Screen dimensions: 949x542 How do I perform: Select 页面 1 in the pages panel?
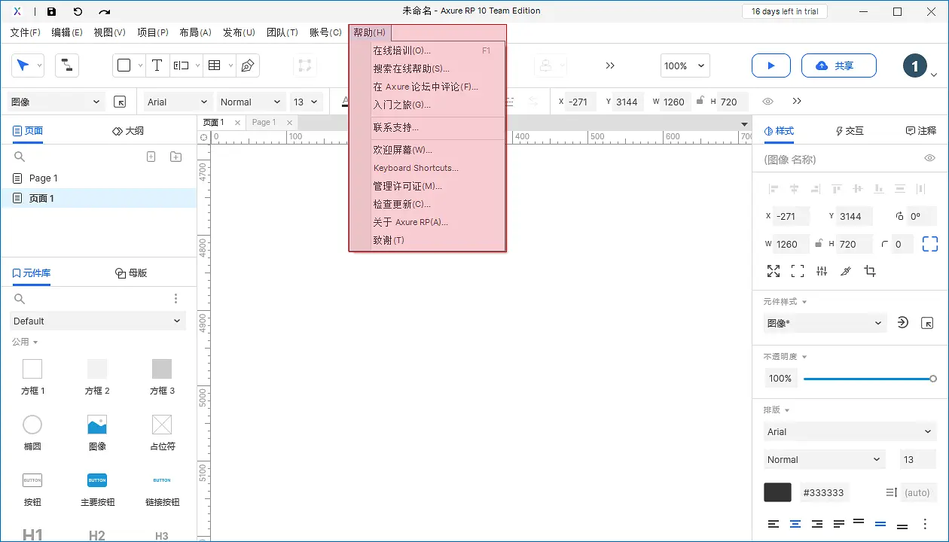(x=42, y=198)
